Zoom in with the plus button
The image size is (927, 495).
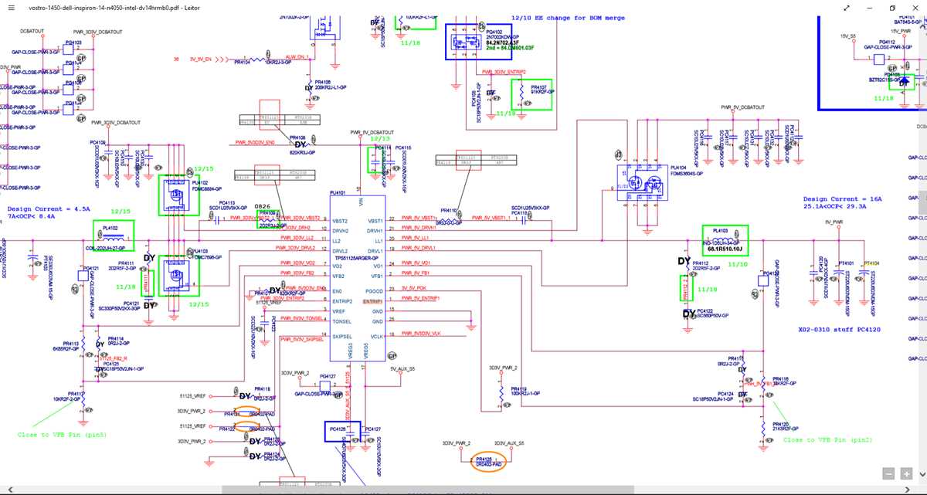[905, 473]
